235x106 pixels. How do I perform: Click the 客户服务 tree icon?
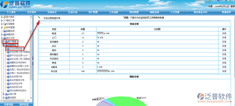click(x=5, y=17)
